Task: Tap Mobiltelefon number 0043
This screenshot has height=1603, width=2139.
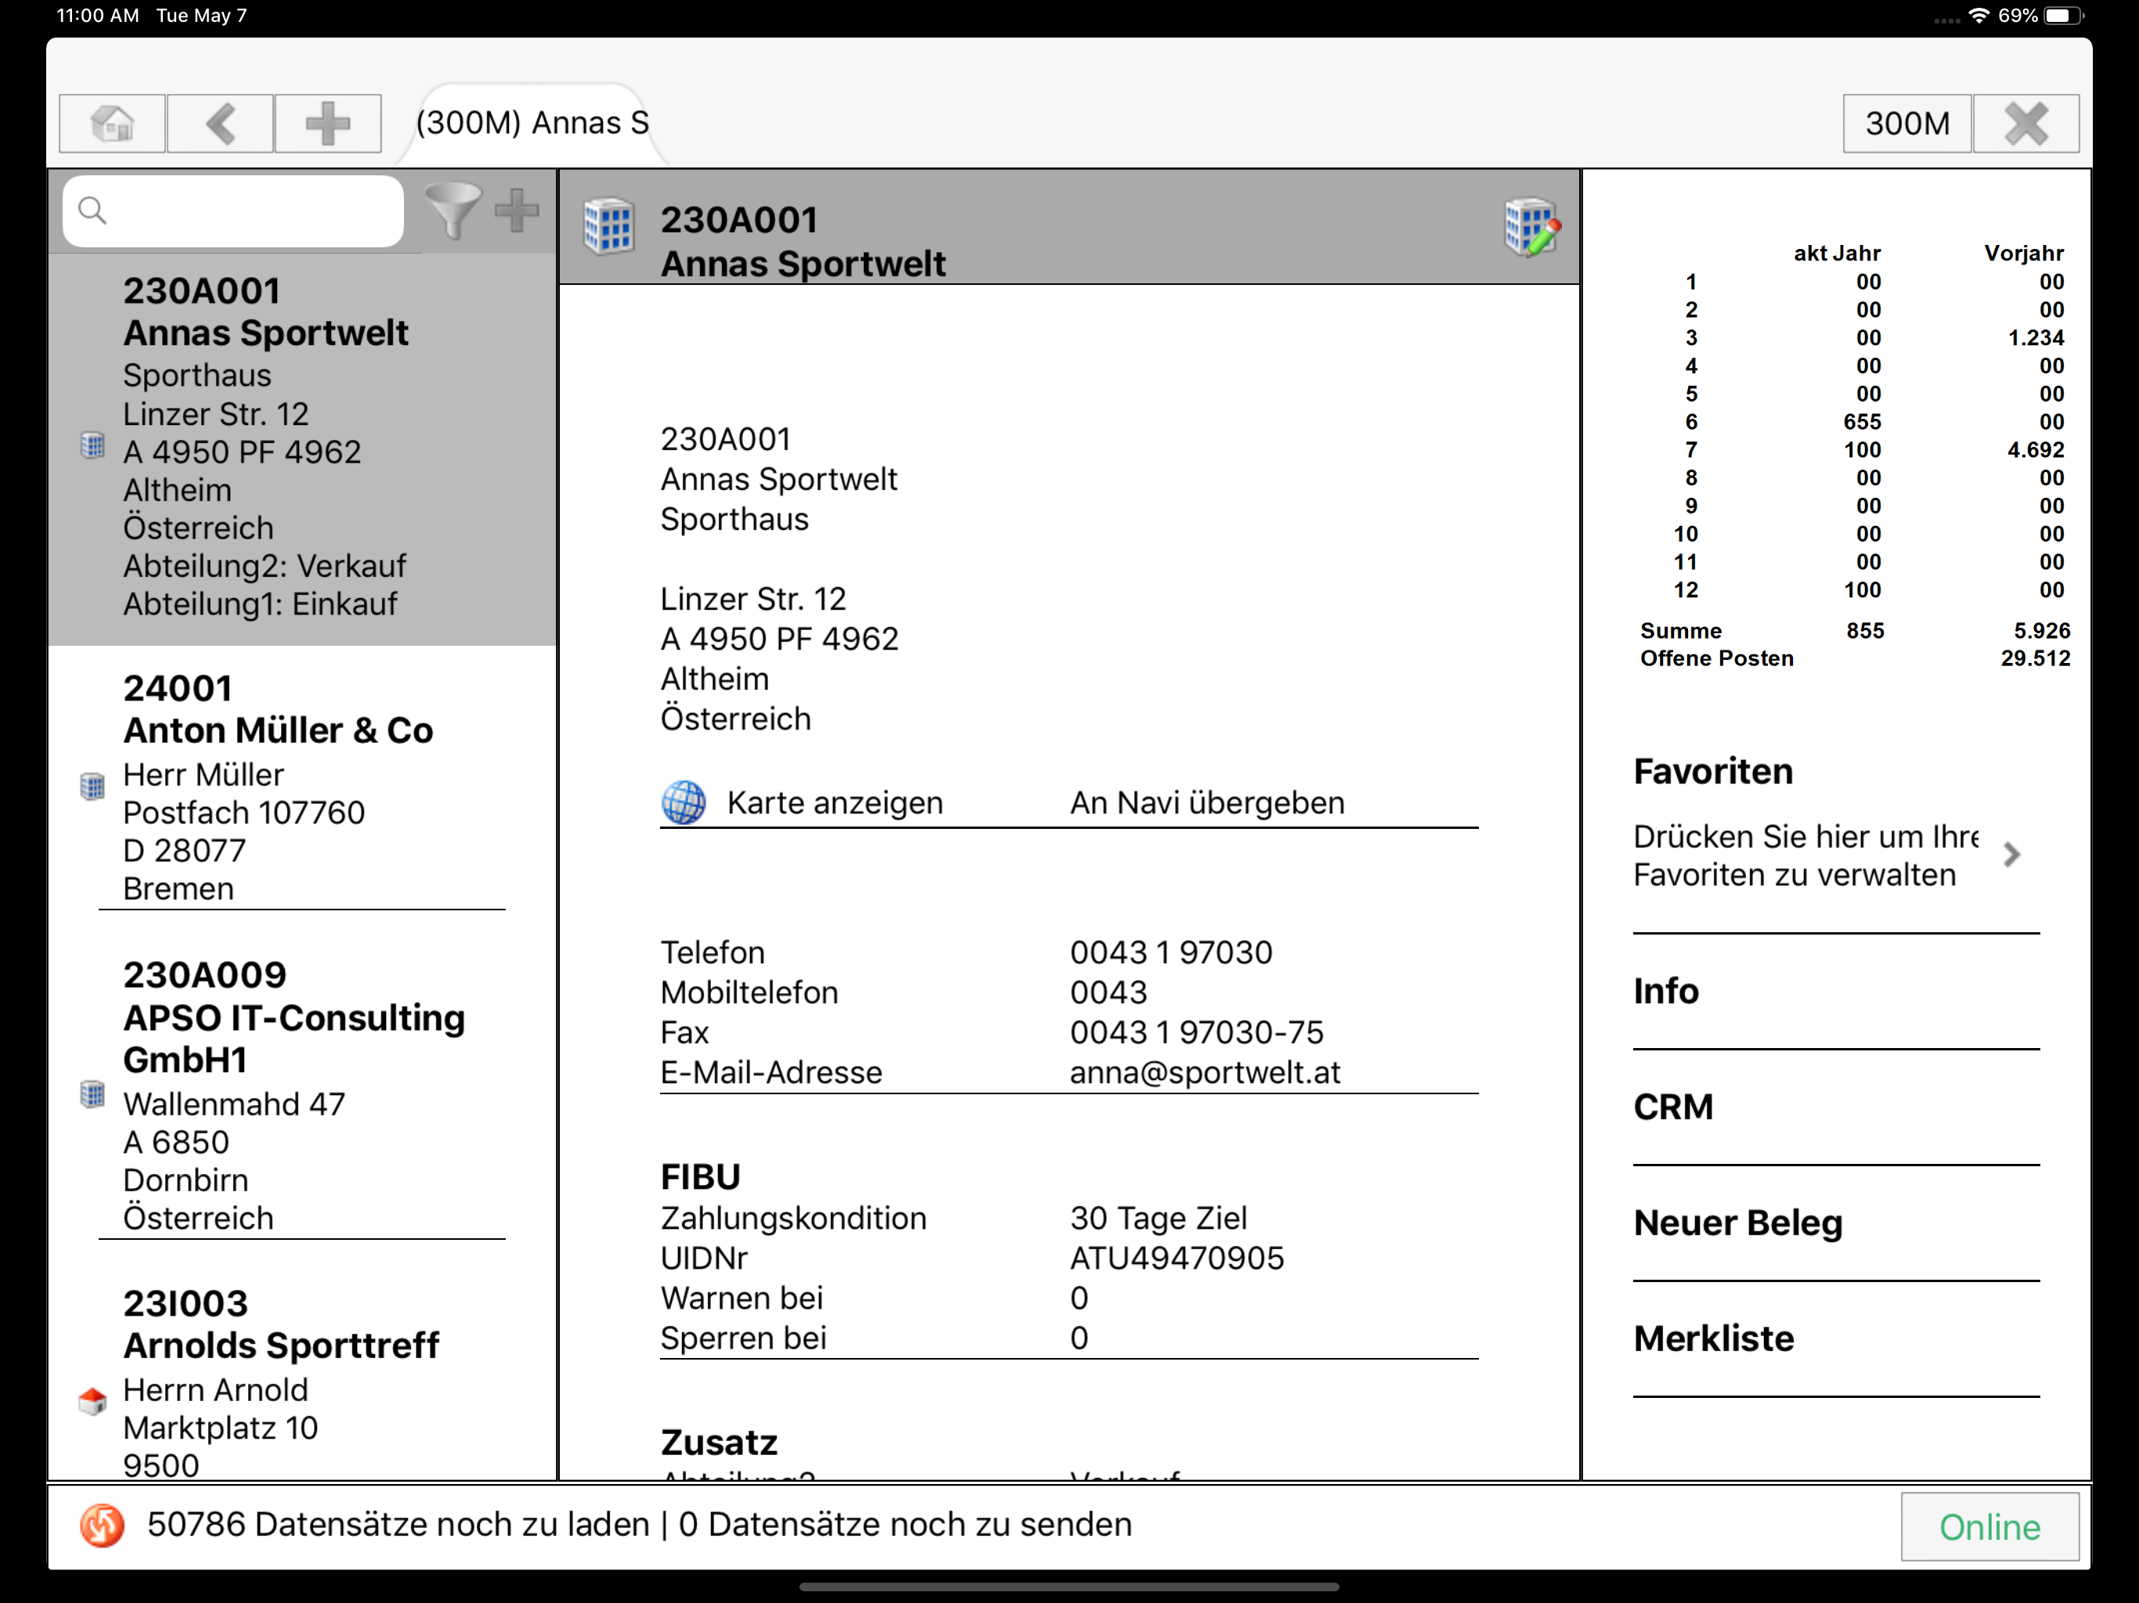Action: click(1108, 992)
